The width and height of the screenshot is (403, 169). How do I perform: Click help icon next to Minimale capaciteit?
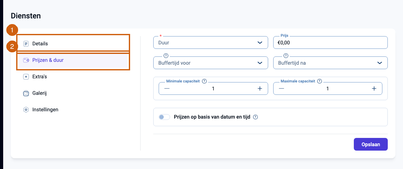204,81
